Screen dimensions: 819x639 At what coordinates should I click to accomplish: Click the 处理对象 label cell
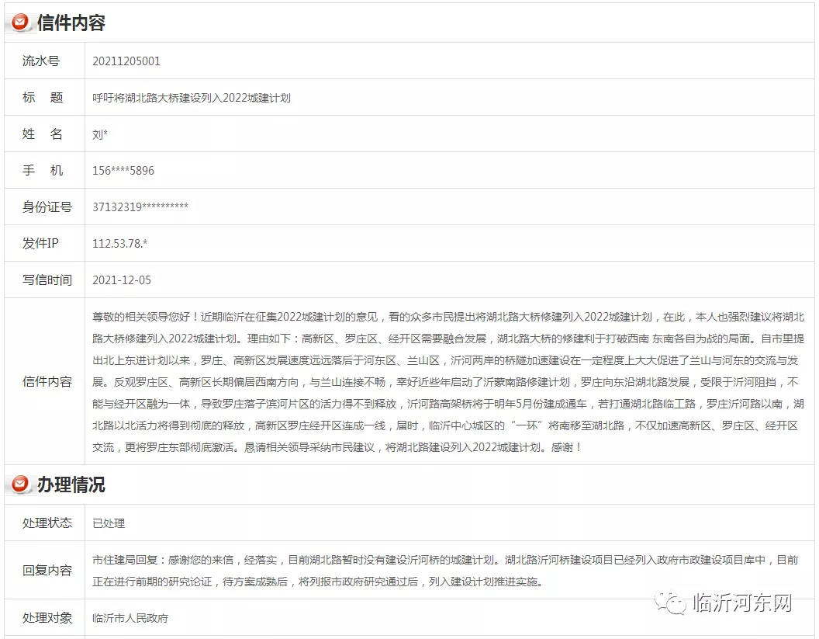[x=44, y=617]
